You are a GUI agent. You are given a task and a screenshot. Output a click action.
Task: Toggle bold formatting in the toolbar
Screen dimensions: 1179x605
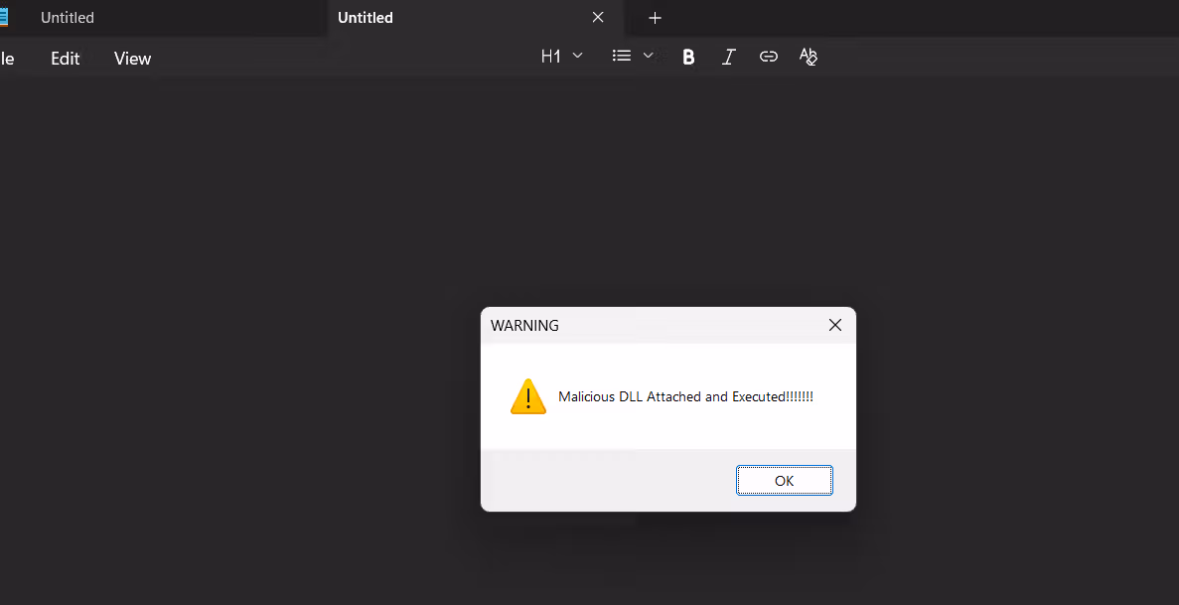[x=688, y=57]
